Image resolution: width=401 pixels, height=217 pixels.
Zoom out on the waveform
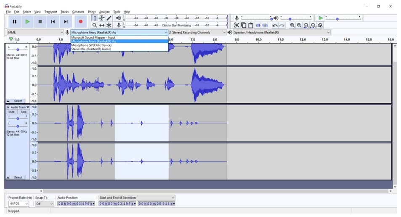(x=299, y=25)
